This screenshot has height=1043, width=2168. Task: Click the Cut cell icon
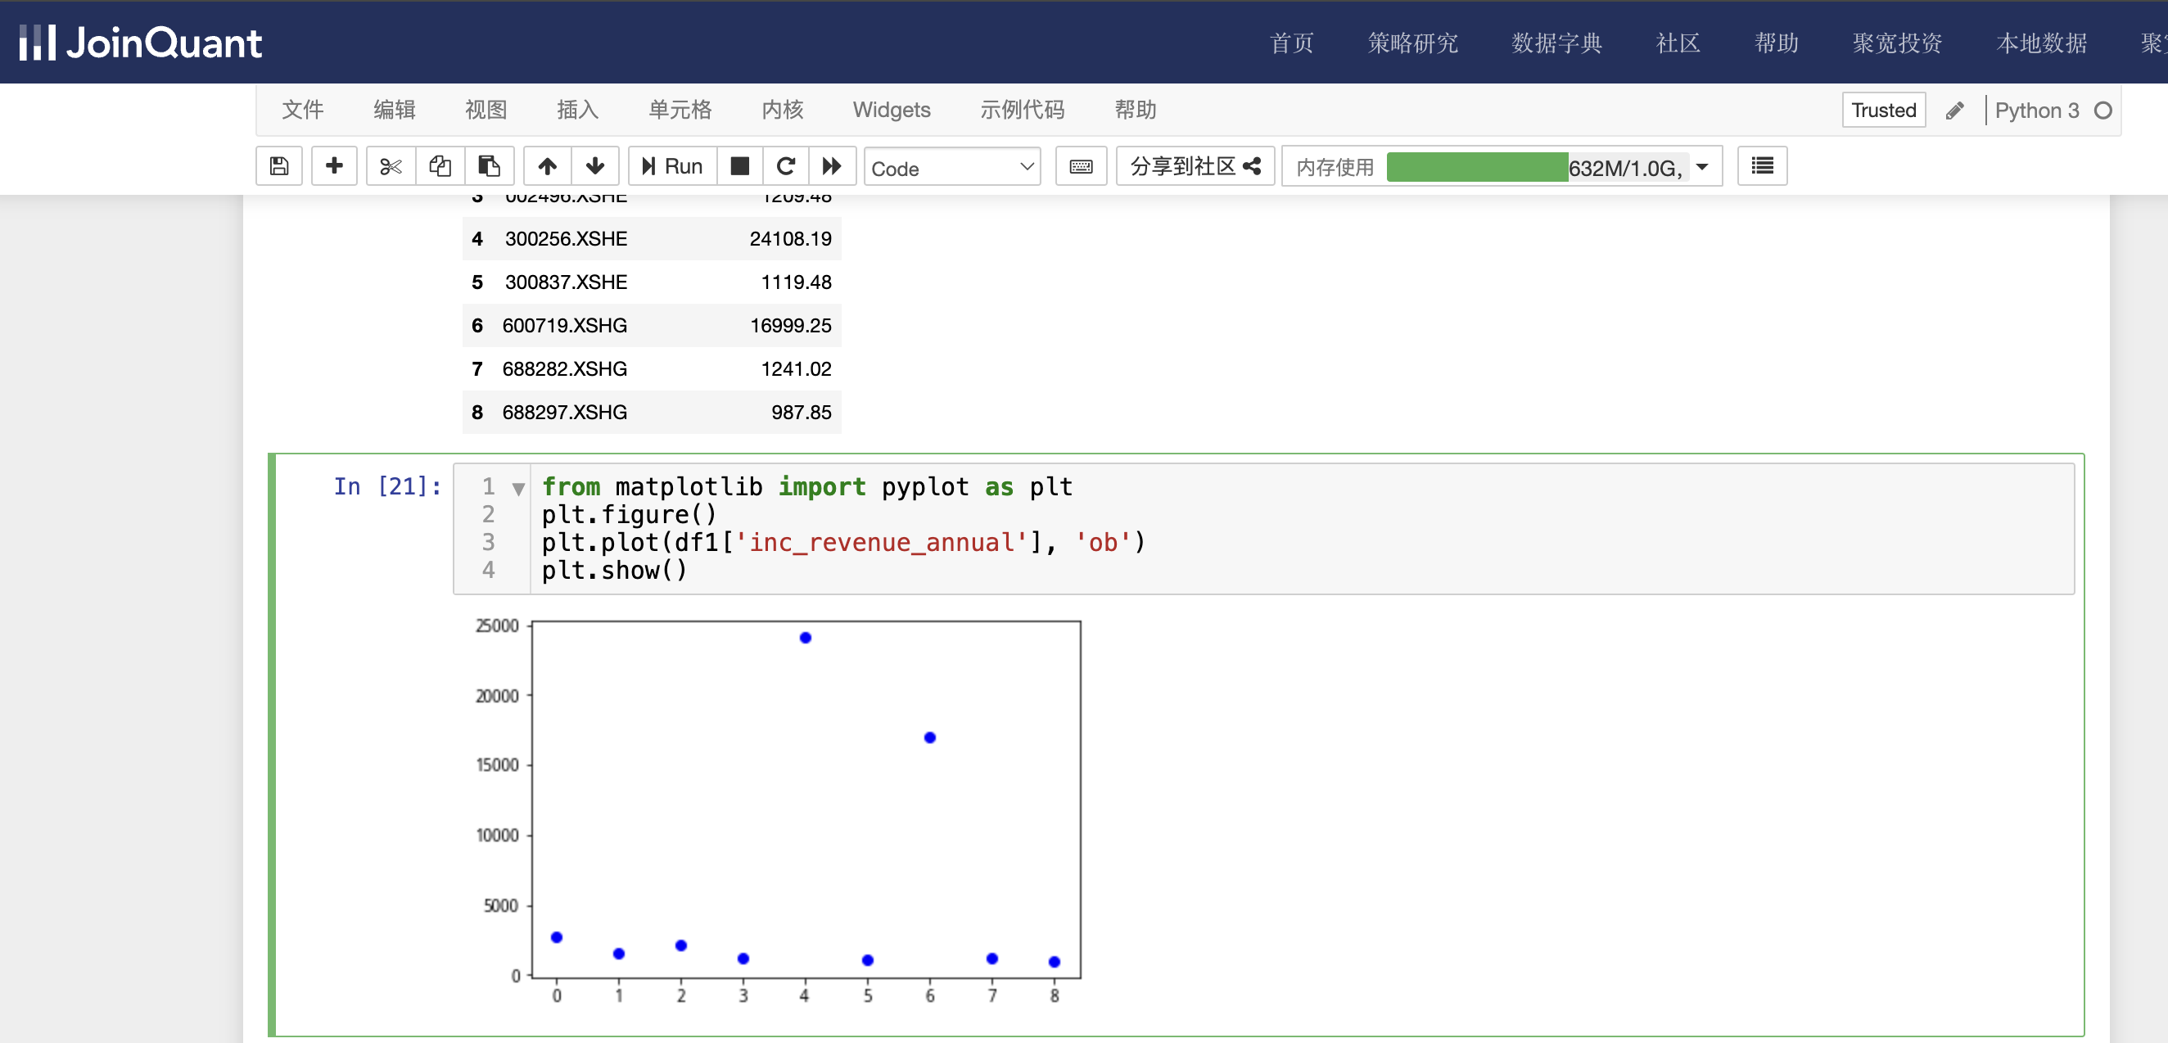(x=389, y=167)
